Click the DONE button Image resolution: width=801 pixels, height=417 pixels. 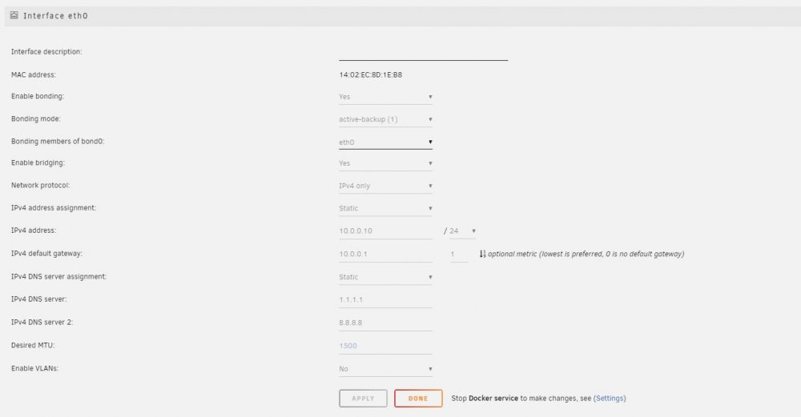[x=418, y=398]
